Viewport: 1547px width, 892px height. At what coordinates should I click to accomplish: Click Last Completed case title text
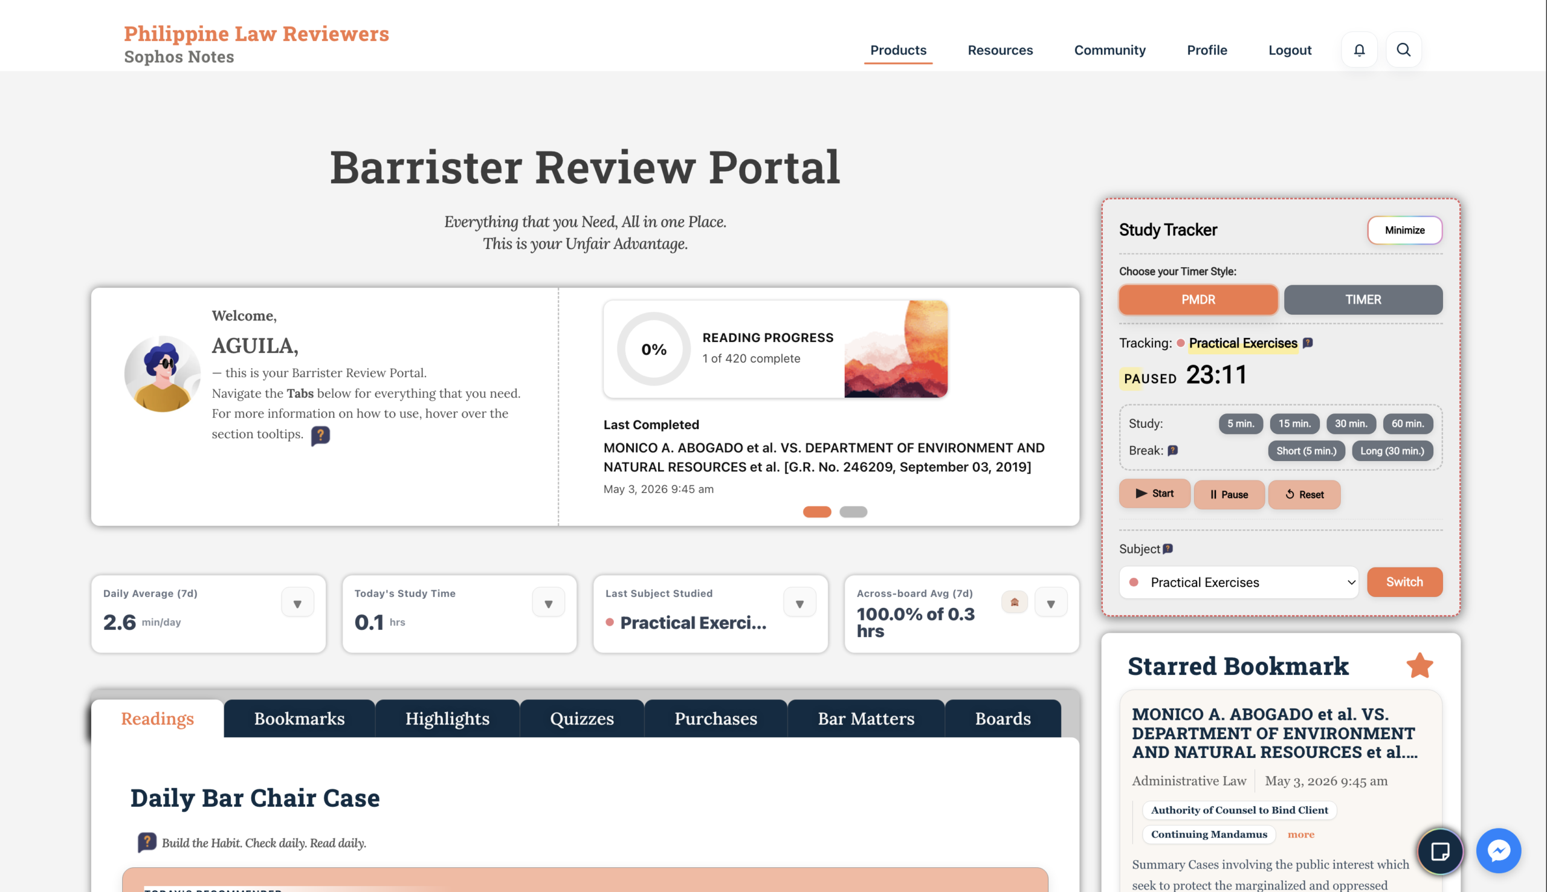824,457
